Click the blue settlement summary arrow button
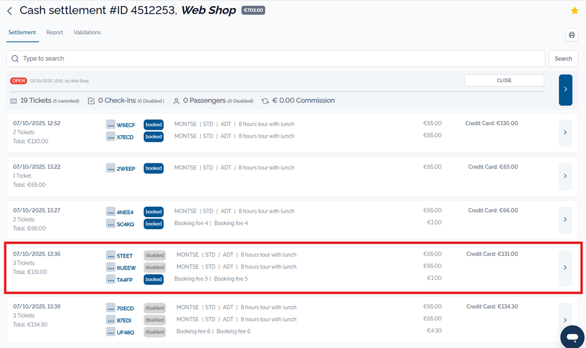This screenshot has height=348, width=586. (565, 90)
